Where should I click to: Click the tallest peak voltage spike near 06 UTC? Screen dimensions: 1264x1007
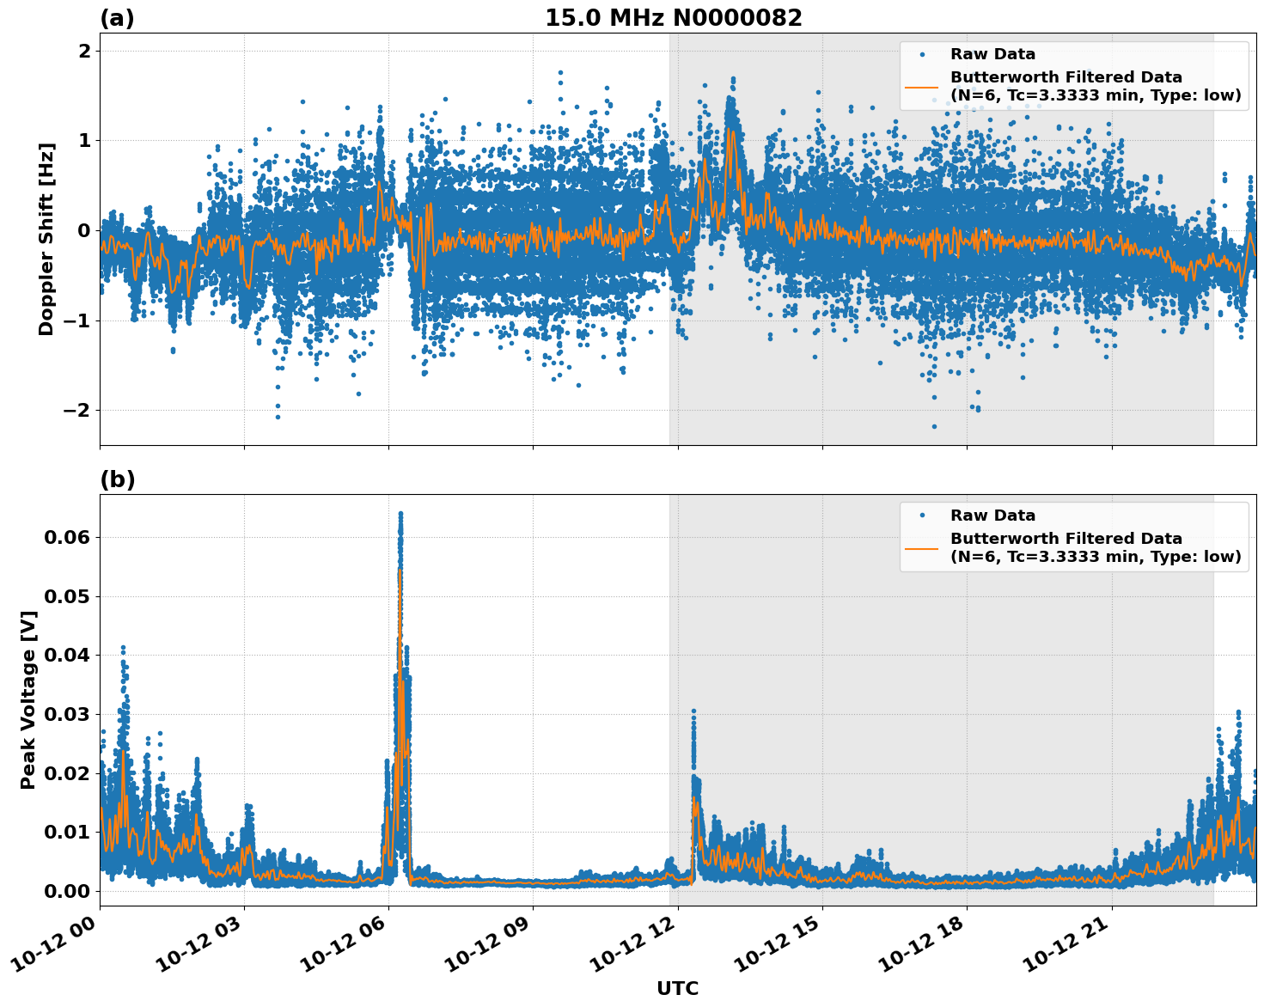(400, 516)
